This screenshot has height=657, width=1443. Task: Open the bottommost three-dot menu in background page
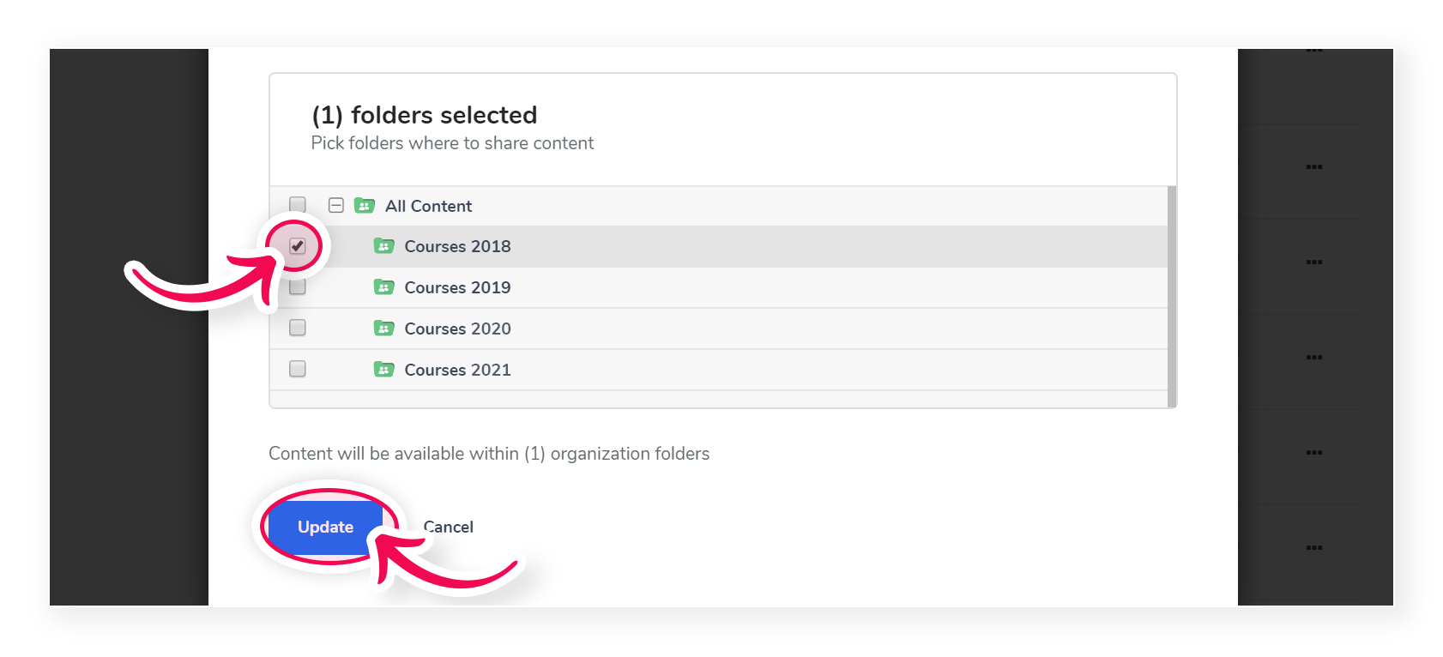1313,547
